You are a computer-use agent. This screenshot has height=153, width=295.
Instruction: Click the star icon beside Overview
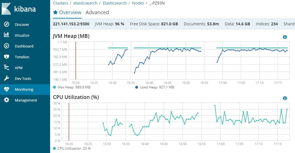[x=55, y=13]
